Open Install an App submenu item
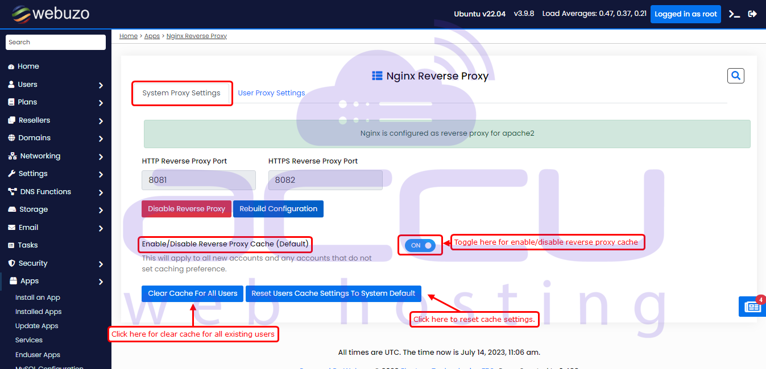Screen dimensions: 766x369 (x=38, y=297)
